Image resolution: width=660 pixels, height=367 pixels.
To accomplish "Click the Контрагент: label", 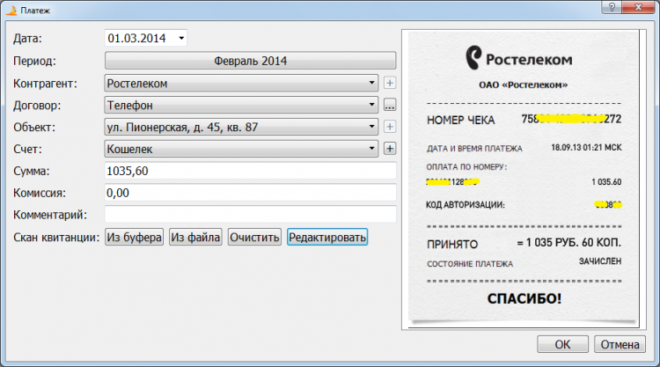I will point(45,84).
